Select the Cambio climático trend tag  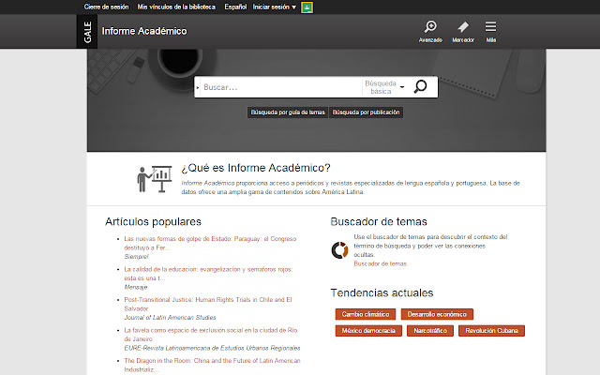(x=366, y=314)
